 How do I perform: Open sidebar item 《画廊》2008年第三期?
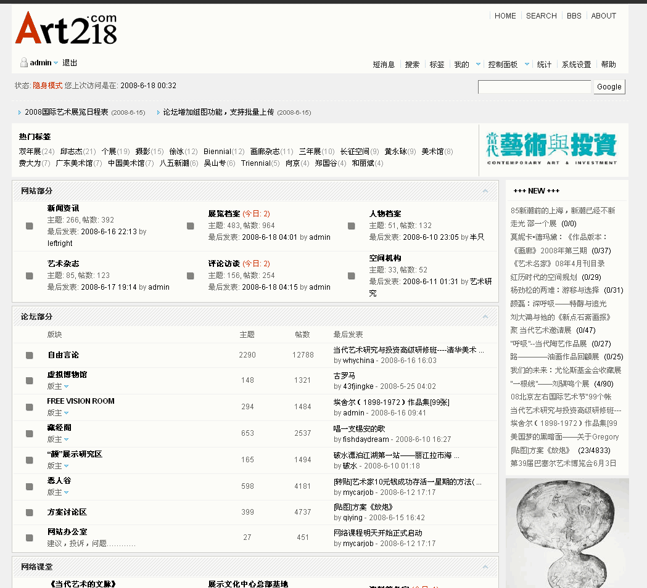click(x=549, y=251)
